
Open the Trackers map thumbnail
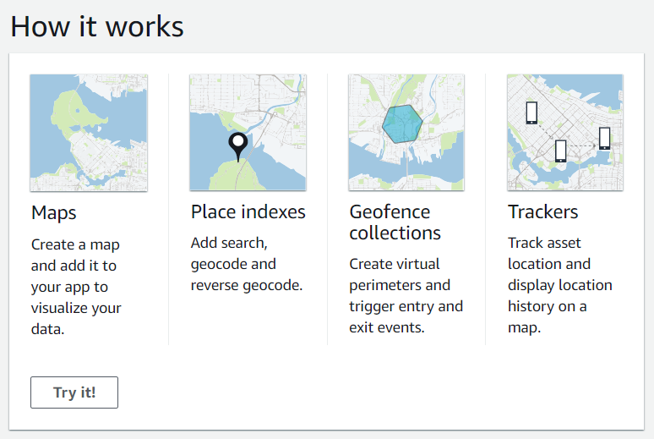click(565, 133)
